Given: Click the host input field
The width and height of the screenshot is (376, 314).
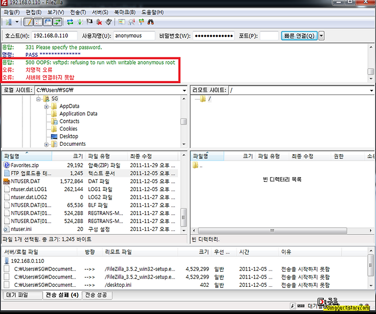Looking at the screenshot, I should point(54,36).
